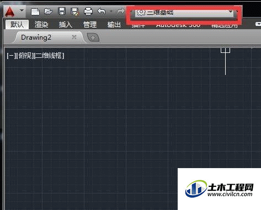
Task: Switch to the 输出 ribbon tab
Action: (x=114, y=25)
